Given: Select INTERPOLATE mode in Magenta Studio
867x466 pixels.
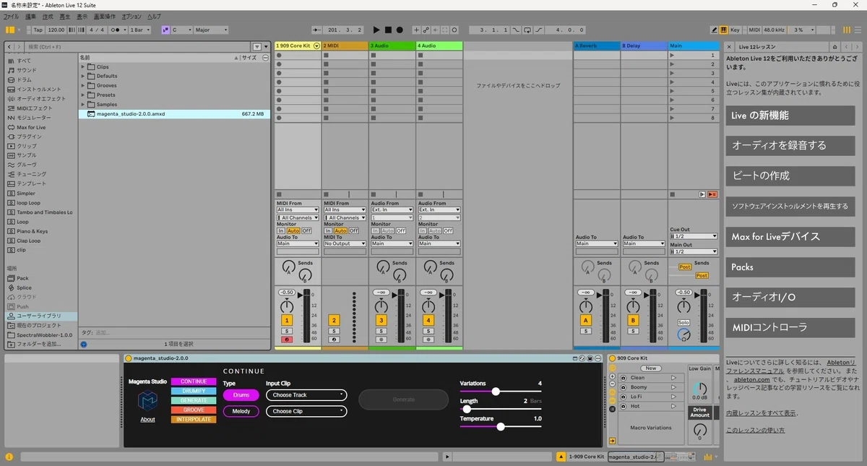Looking at the screenshot, I should point(194,419).
